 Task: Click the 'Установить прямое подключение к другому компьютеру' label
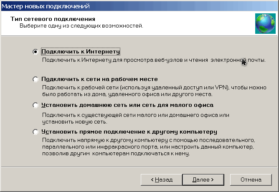point(129,132)
